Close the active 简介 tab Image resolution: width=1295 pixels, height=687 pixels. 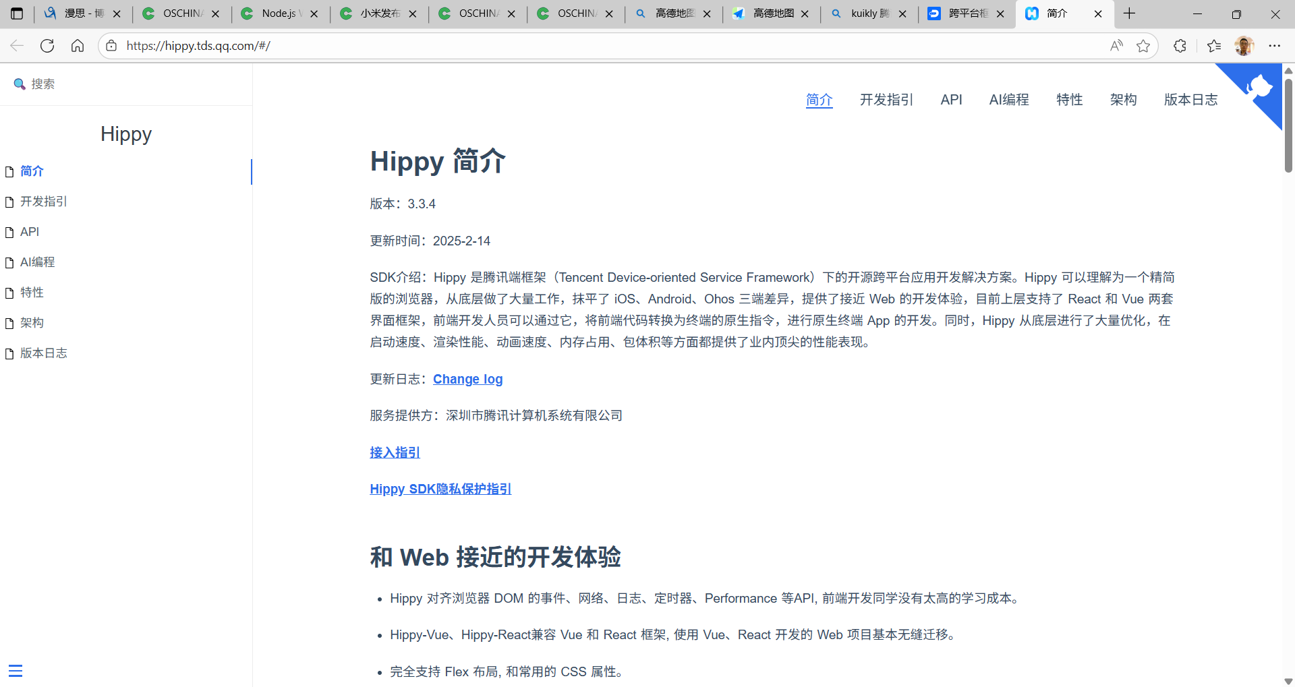(1098, 13)
